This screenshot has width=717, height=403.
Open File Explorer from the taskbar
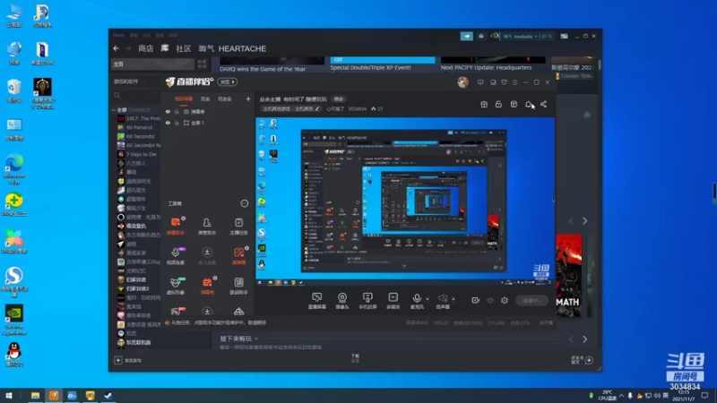coord(35,396)
